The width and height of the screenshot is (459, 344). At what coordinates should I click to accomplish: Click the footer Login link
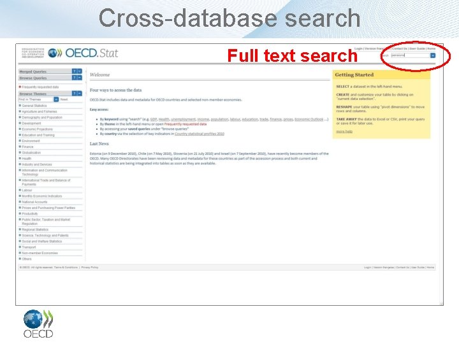tap(367, 268)
